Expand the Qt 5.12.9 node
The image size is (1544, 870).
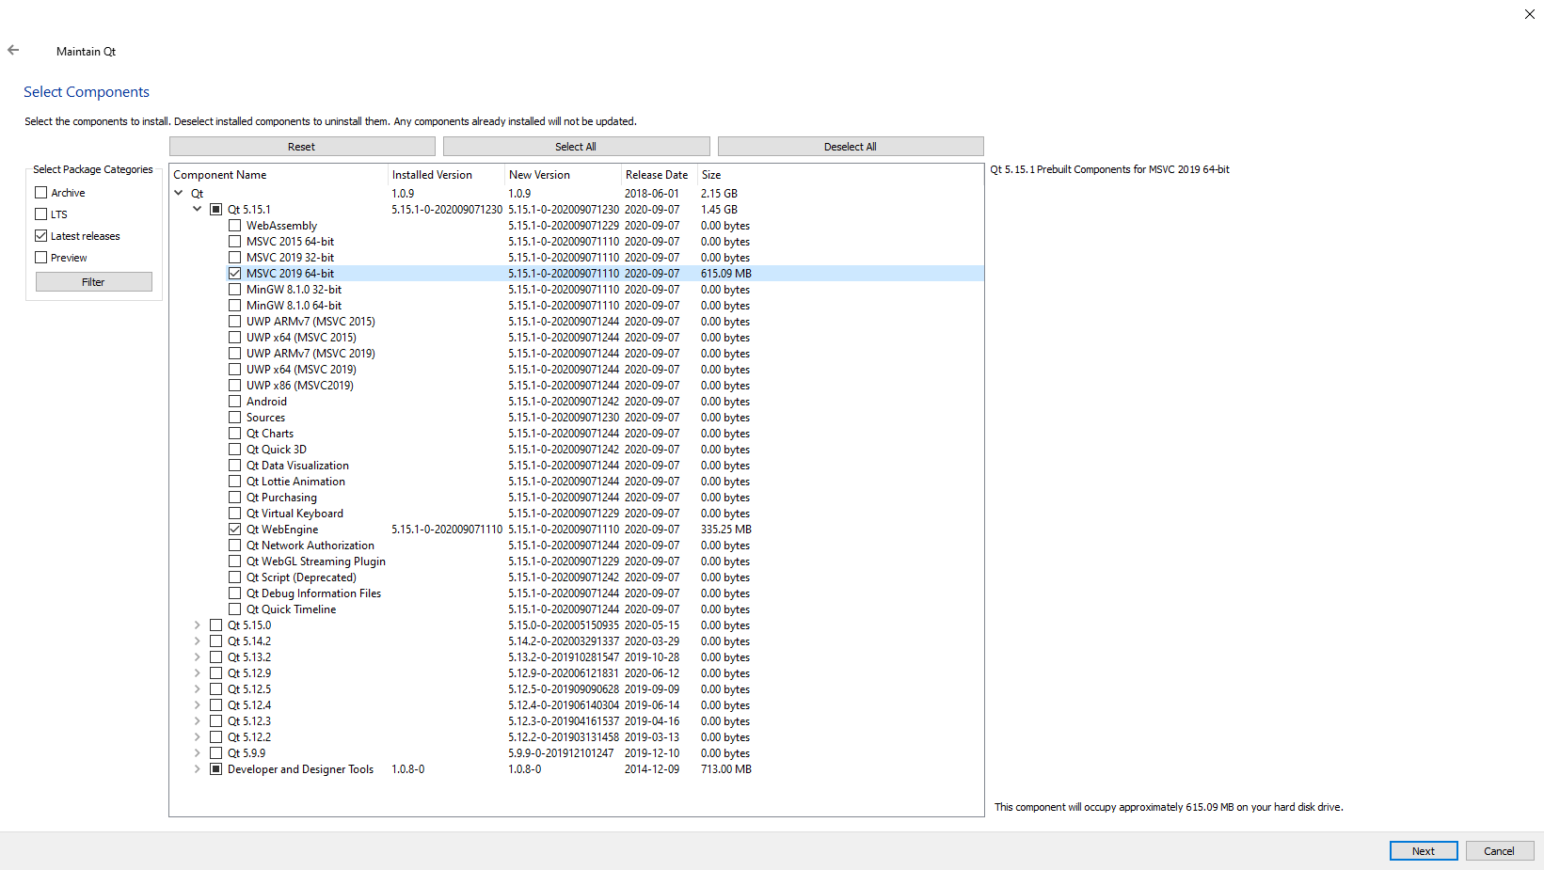coord(197,672)
